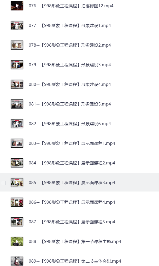
Task: Open the 088 第一节课程主题.mp4 title
Action: (75, 242)
